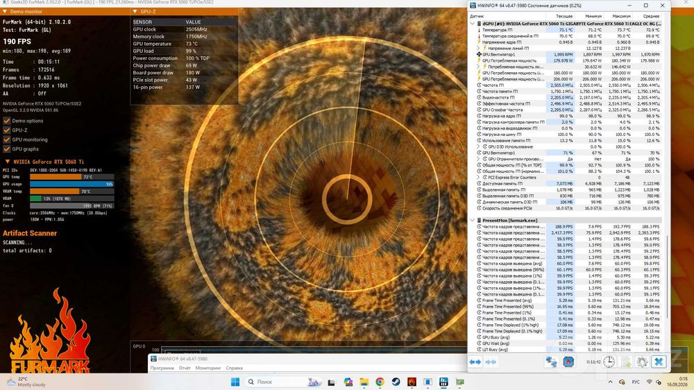Click the blue X close-sensors button
Screen dimensions: 694x390
659,362
